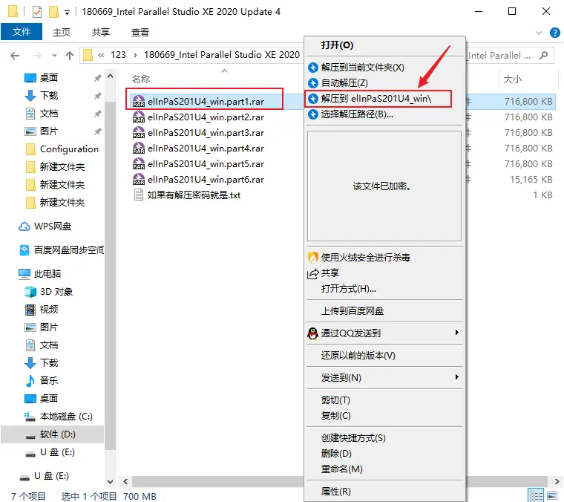Open WPS网盘 cloud icon in sidebar
This screenshot has width=564, height=502.
point(24,226)
